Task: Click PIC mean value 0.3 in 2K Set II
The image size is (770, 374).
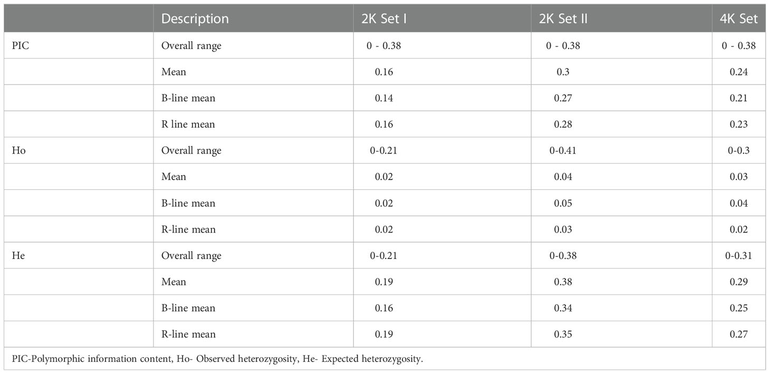Action: click(563, 72)
